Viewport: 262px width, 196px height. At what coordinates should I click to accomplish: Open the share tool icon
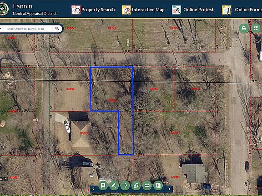(125, 185)
